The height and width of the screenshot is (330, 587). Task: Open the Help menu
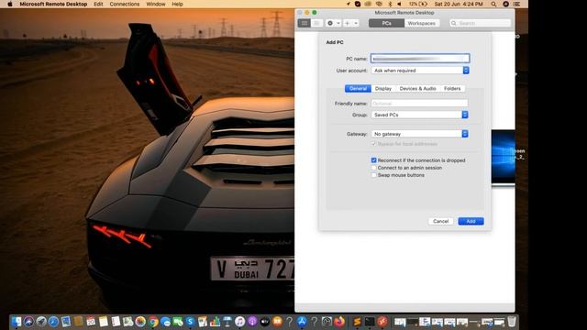click(x=177, y=4)
